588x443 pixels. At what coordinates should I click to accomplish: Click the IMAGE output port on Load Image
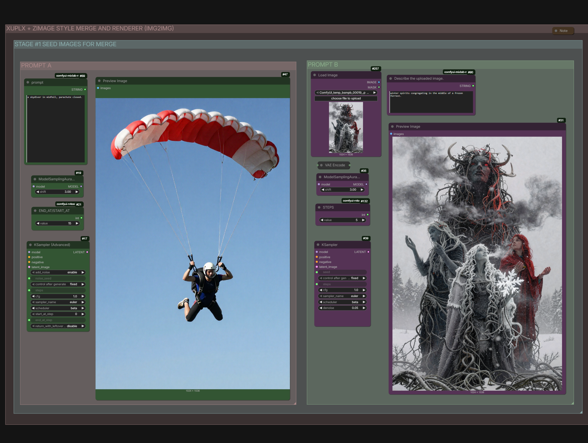click(379, 82)
